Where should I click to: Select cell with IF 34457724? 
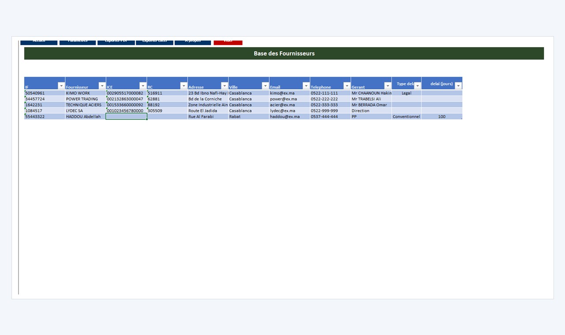[x=45, y=99]
